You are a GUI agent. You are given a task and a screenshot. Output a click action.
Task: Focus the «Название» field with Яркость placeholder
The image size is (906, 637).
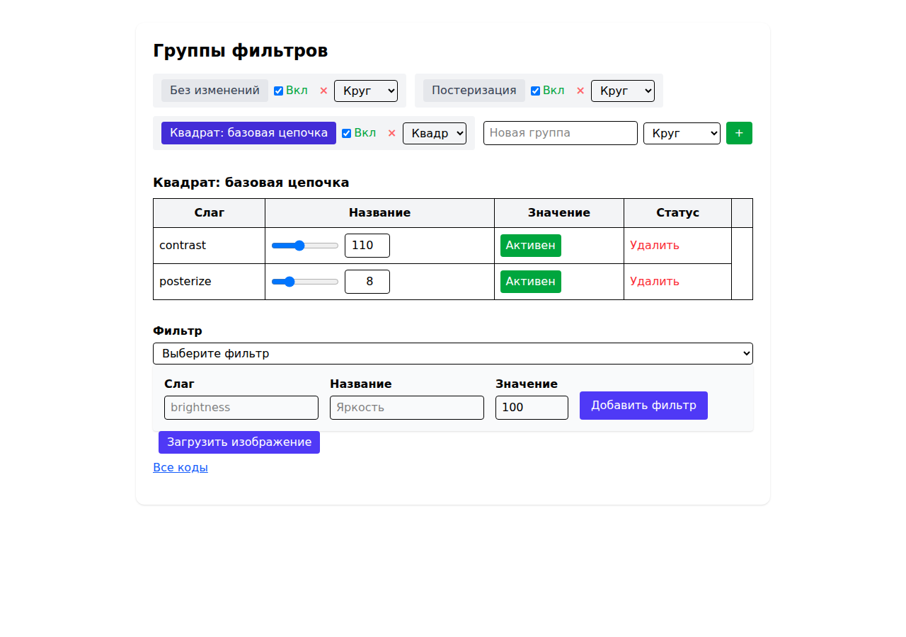[407, 408]
